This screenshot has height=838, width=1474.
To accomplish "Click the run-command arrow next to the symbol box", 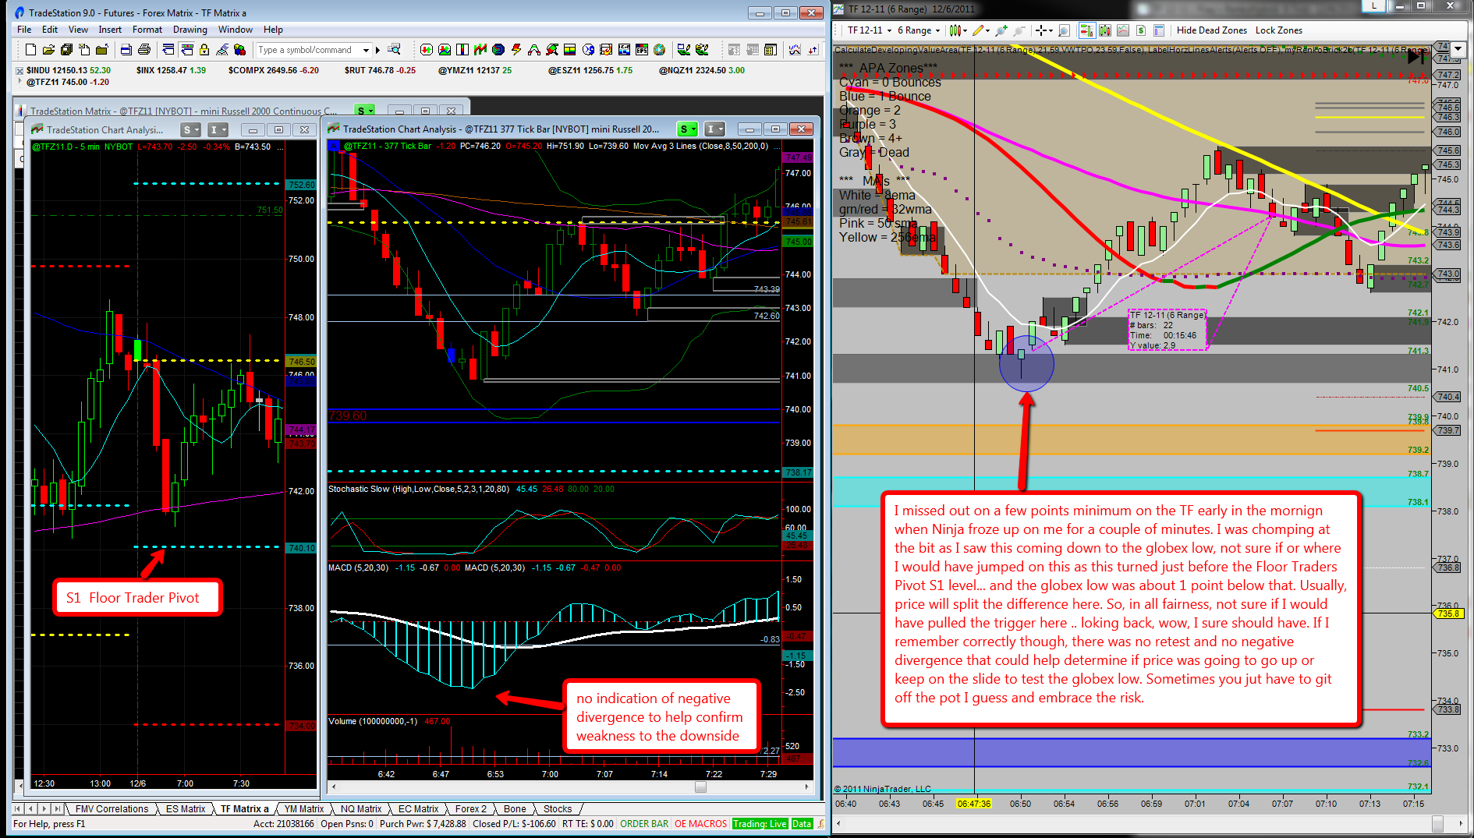I will point(378,50).
